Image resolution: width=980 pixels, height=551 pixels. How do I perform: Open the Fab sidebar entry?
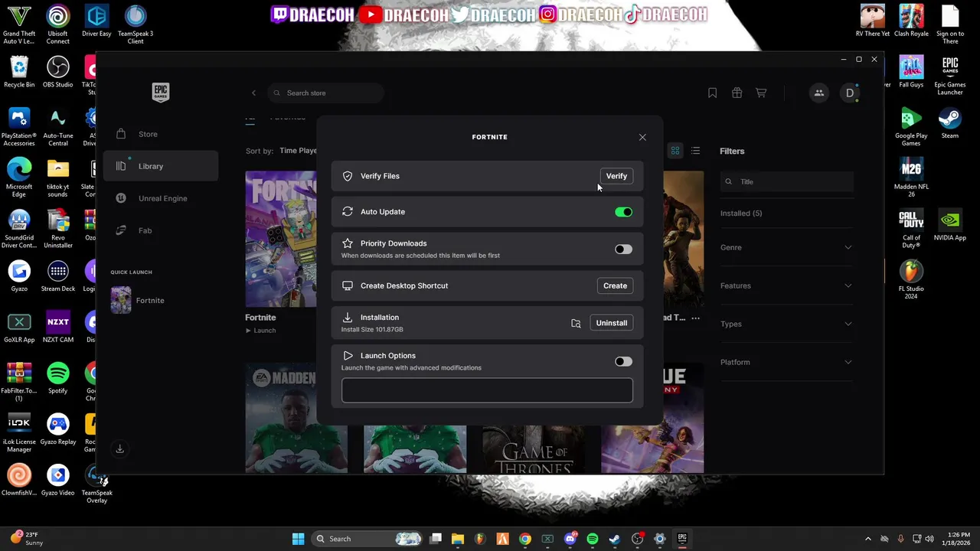click(x=161, y=230)
